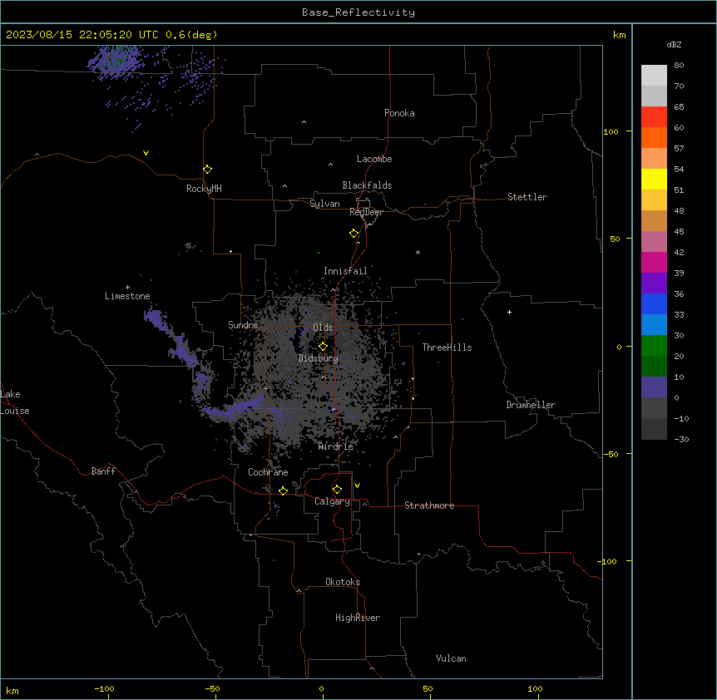Click the red 60-65 dBZ legend swatch
This screenshot has height=700, width=717.
tap(654, 116)
